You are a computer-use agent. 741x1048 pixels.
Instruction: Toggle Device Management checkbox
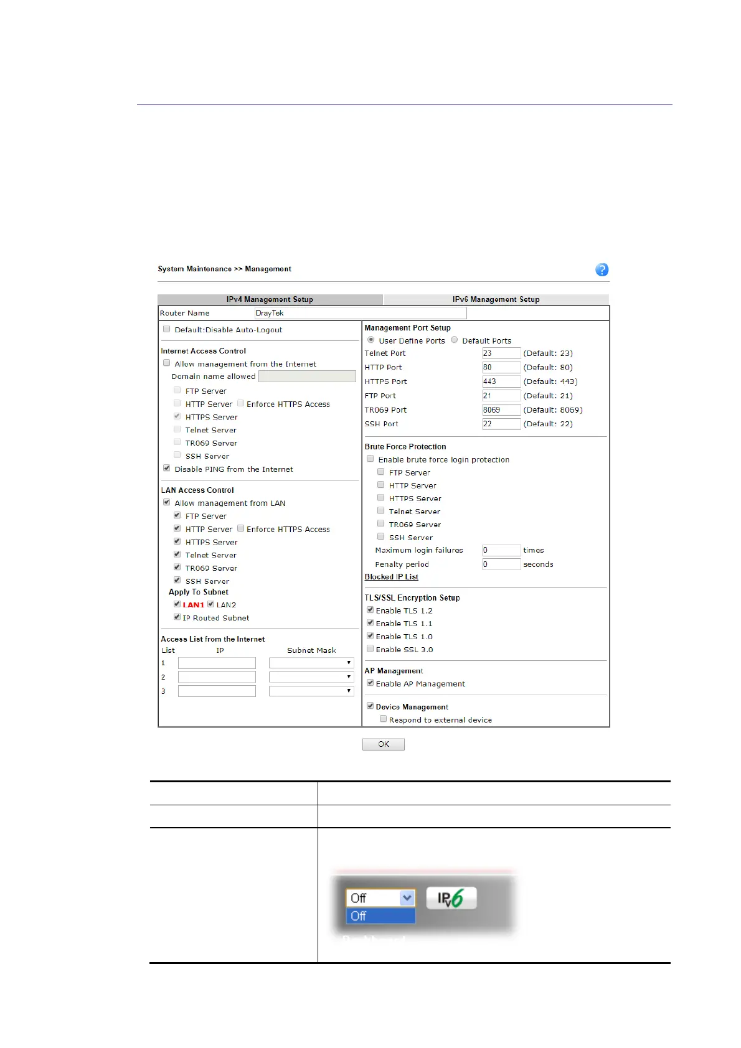(x=370, y=706)
